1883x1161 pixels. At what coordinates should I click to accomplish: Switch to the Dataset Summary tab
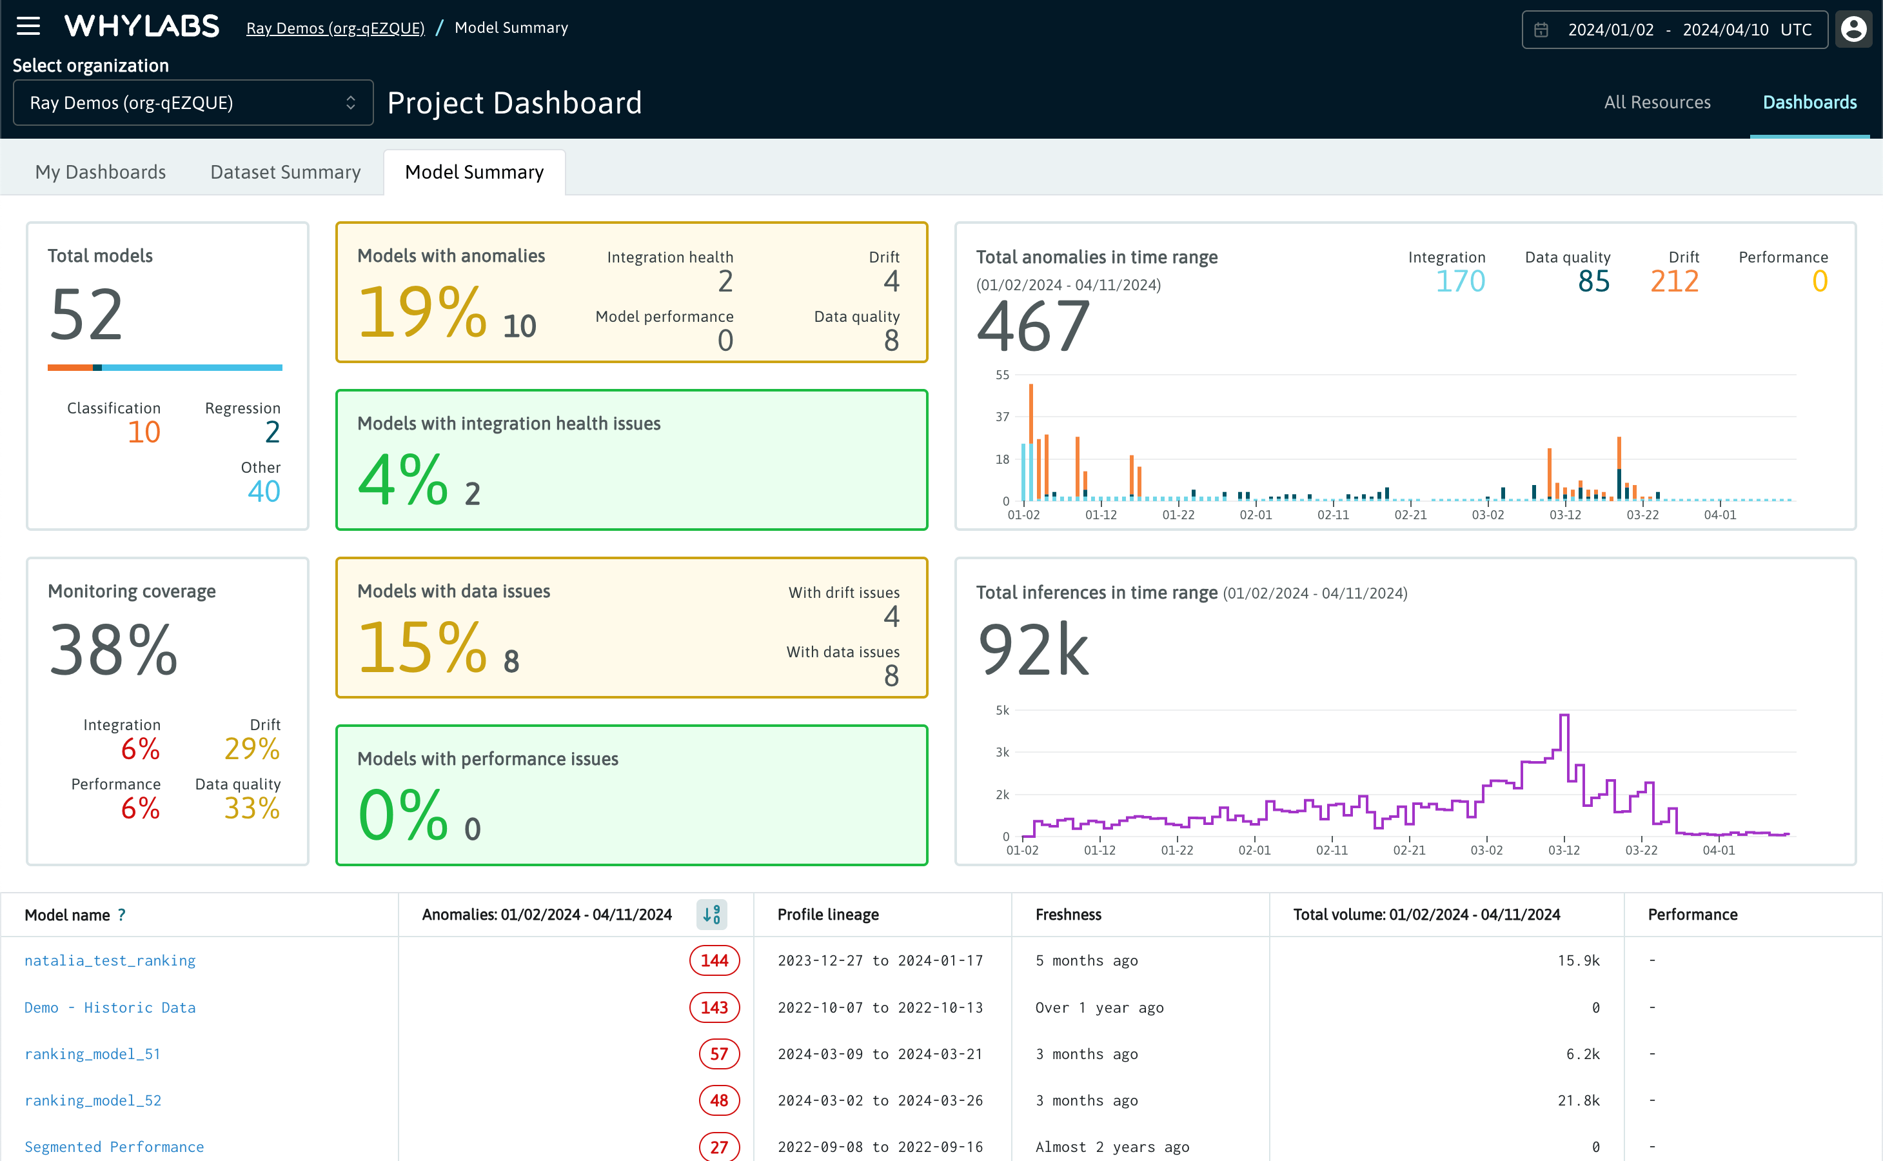click(x=285, y=172)
